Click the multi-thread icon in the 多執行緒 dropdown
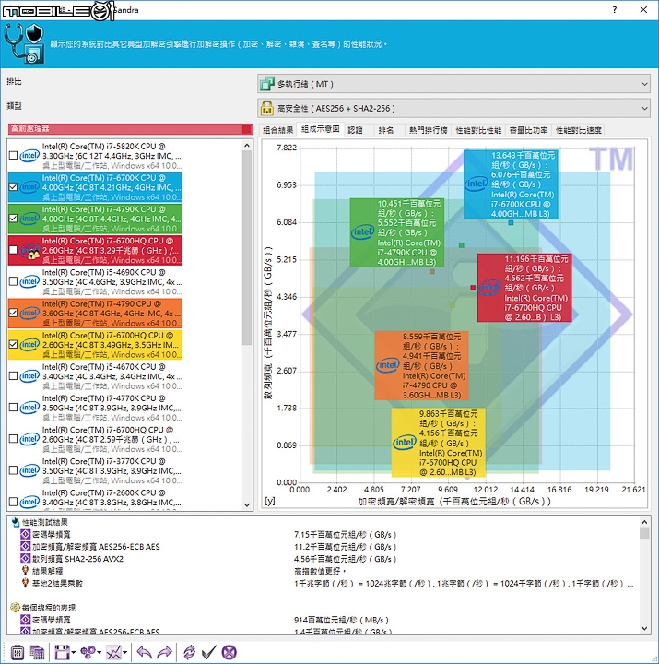Viewport: 659px width, 664px height. coord(267,84)
